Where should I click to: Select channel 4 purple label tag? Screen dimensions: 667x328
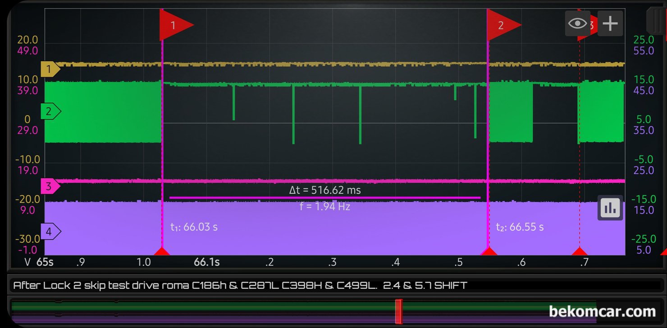click(51, 232)
